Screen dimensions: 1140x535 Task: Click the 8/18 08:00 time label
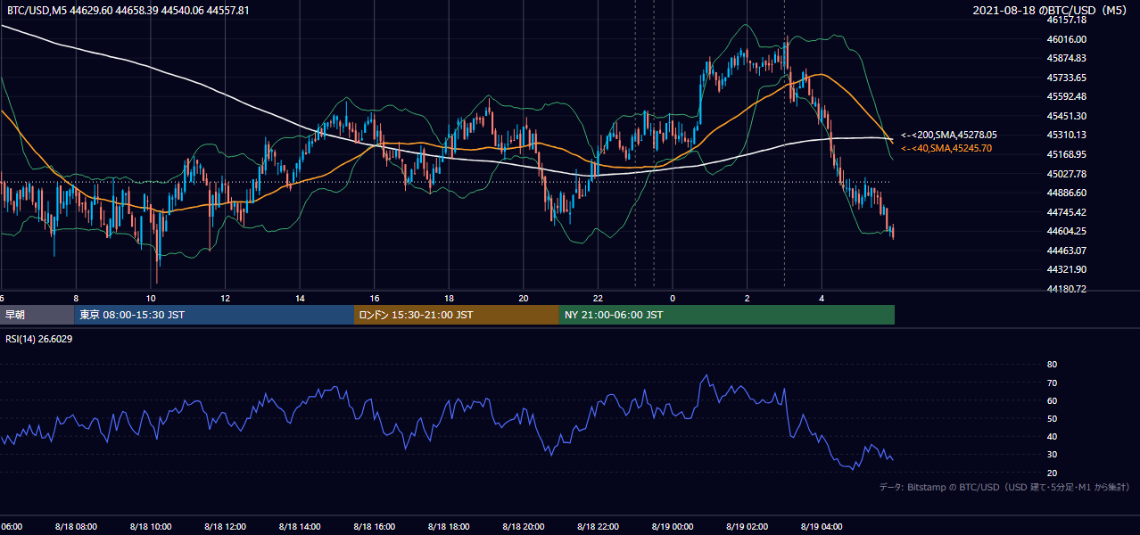(75, 527)
